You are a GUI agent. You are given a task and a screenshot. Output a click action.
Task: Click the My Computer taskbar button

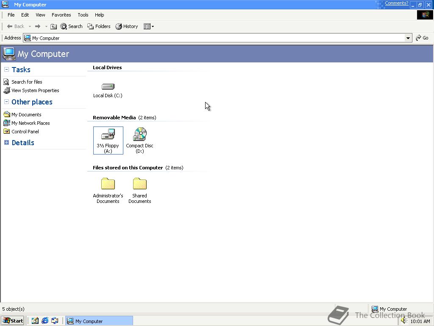click(99, 321)
